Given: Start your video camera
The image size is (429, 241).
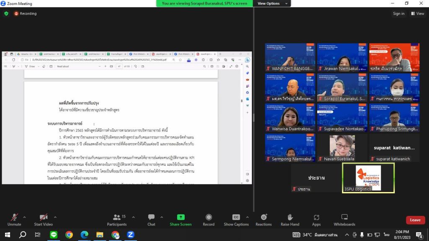Looking at the screenshot, I should tap(43, 220).
